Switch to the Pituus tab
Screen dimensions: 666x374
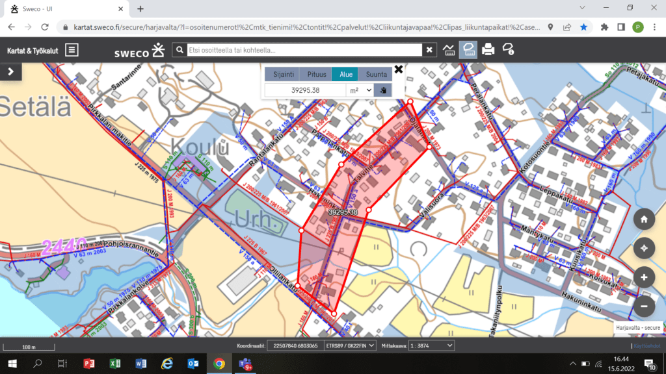click(317, 74)
